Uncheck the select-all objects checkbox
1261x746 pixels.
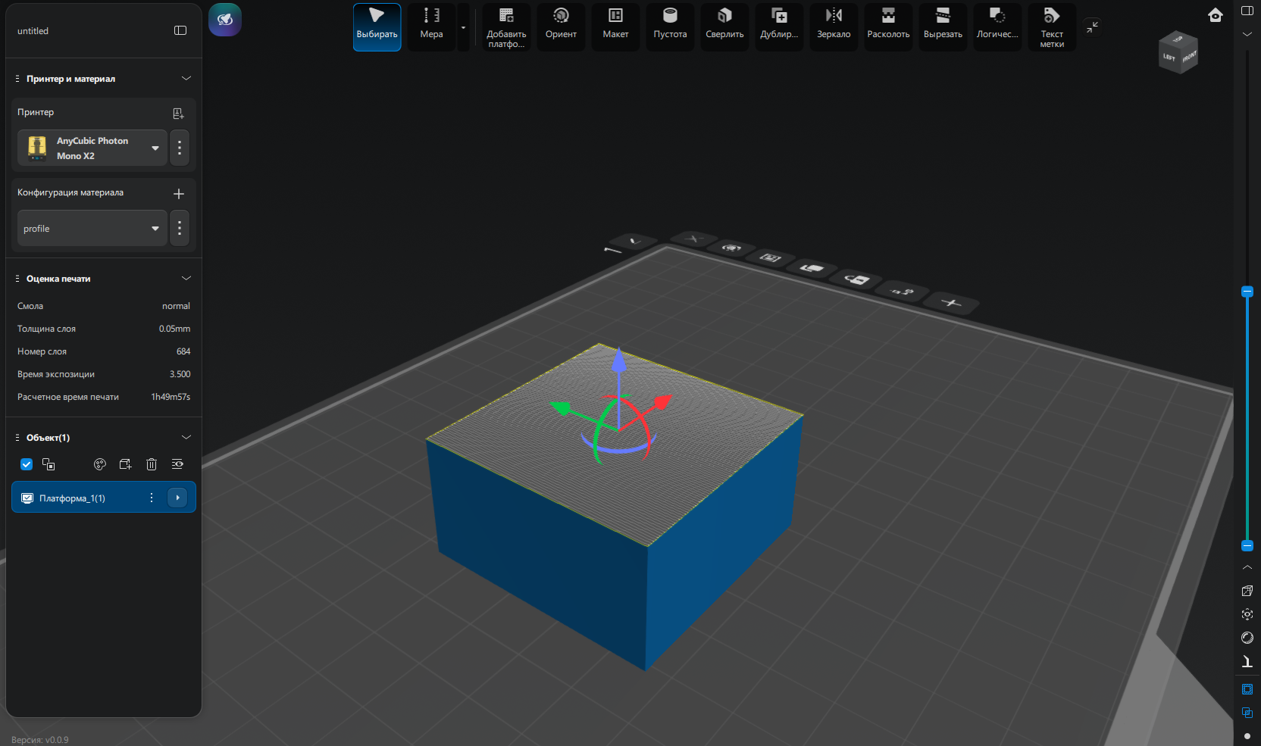(x=27, y=464)
